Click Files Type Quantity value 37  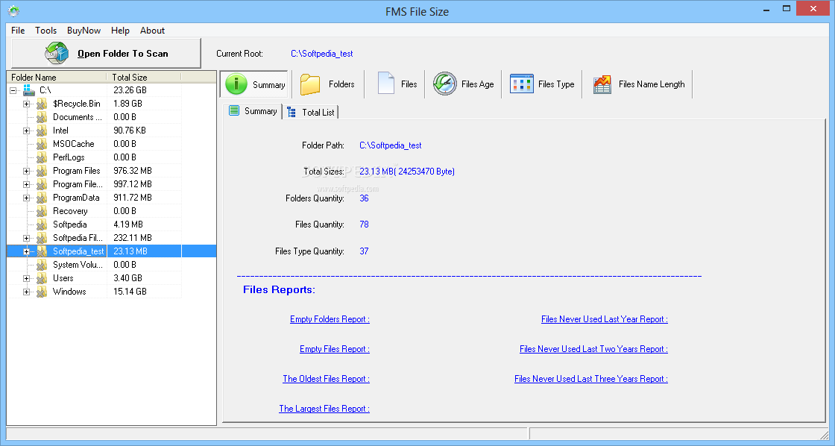coord(364,251)
